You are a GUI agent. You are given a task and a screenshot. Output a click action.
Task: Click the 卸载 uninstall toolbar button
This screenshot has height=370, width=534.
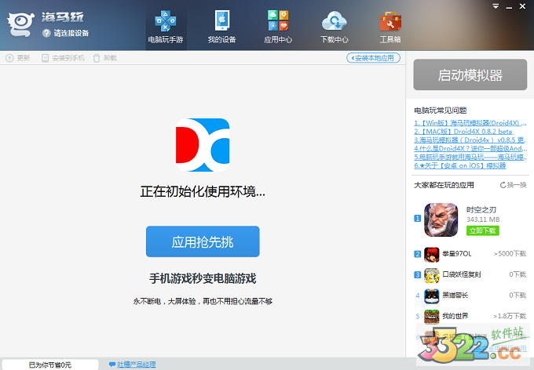(105, 58)
